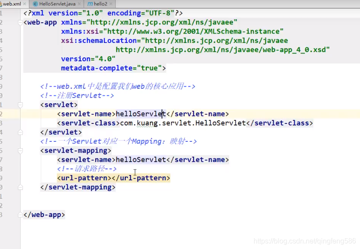Collapse the servlet element fold marker
The height and width of the screenshot is (249, 360).
coord(20,105)
